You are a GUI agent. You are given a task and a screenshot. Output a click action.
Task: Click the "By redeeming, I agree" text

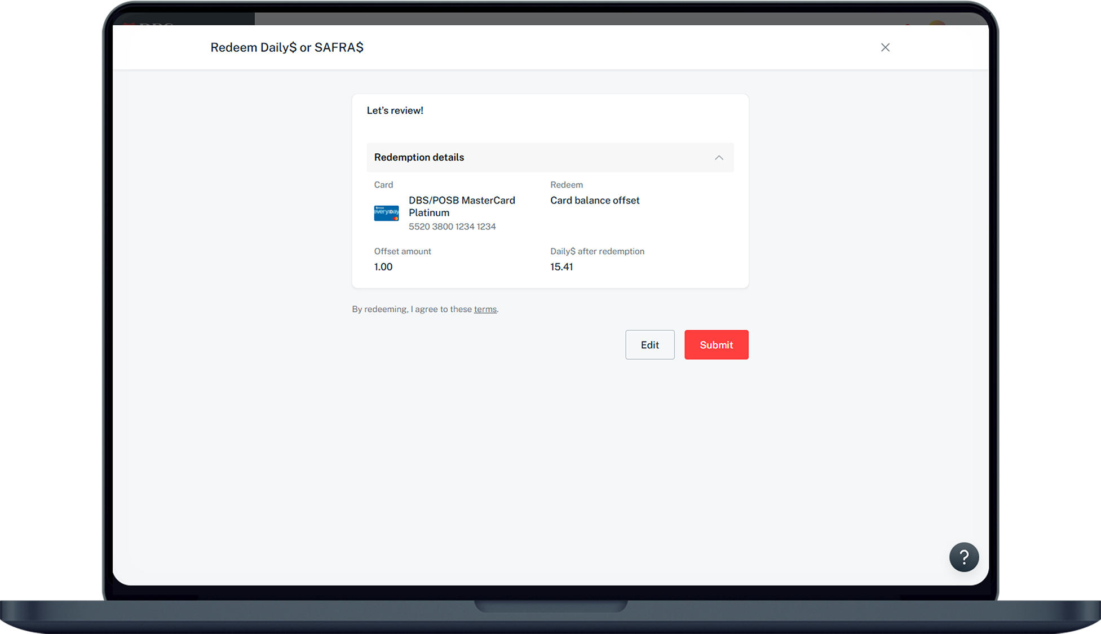click(x=412, y=309)
